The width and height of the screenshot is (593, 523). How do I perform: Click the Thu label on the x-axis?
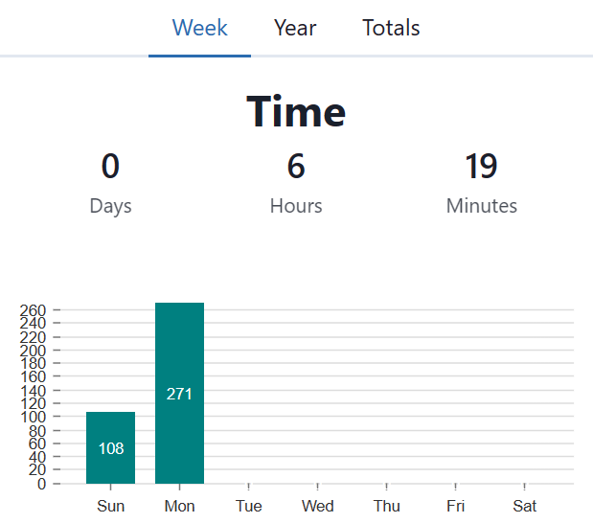click(387, 506)
